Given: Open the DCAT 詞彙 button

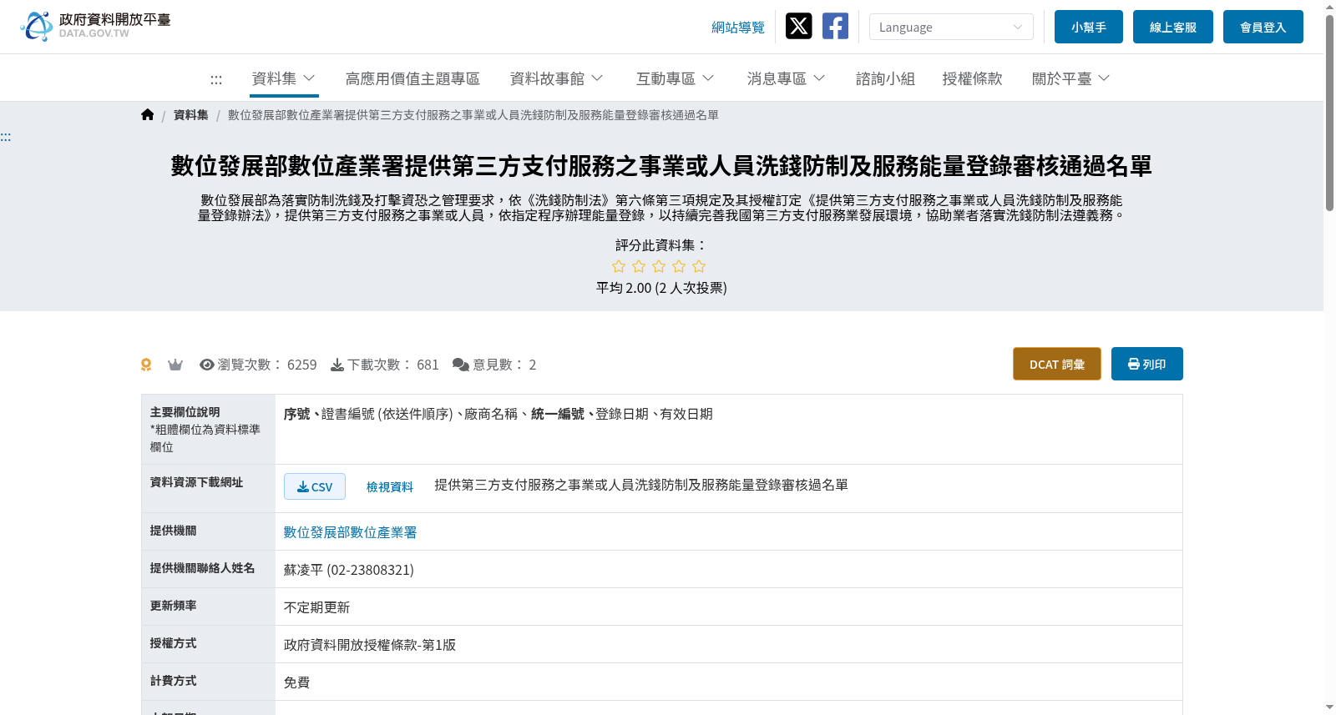Looking at the screenshot, I should pyautogui.click(x=1057, y=364).
